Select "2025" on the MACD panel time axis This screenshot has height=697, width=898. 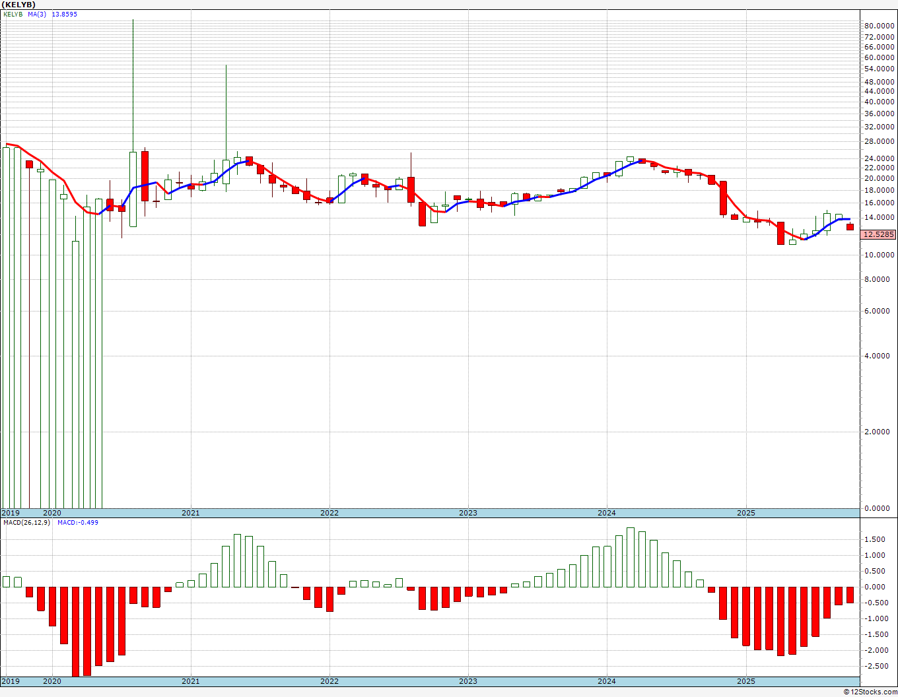tap(746, 680)
